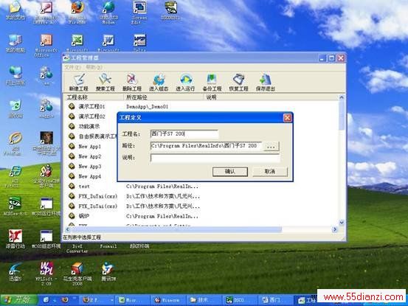The width and height of the screenshot is (408, 306).
Task: Click the MCGS组态环境 desktop icon
Action: (x=46, y=239)
